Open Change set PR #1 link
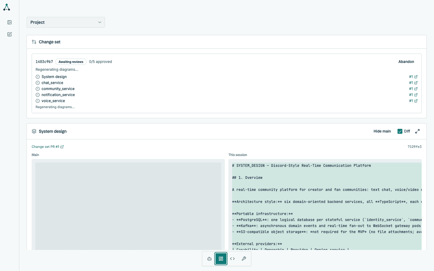This screenshot has height=271, width=434. [x=48, y=147]
